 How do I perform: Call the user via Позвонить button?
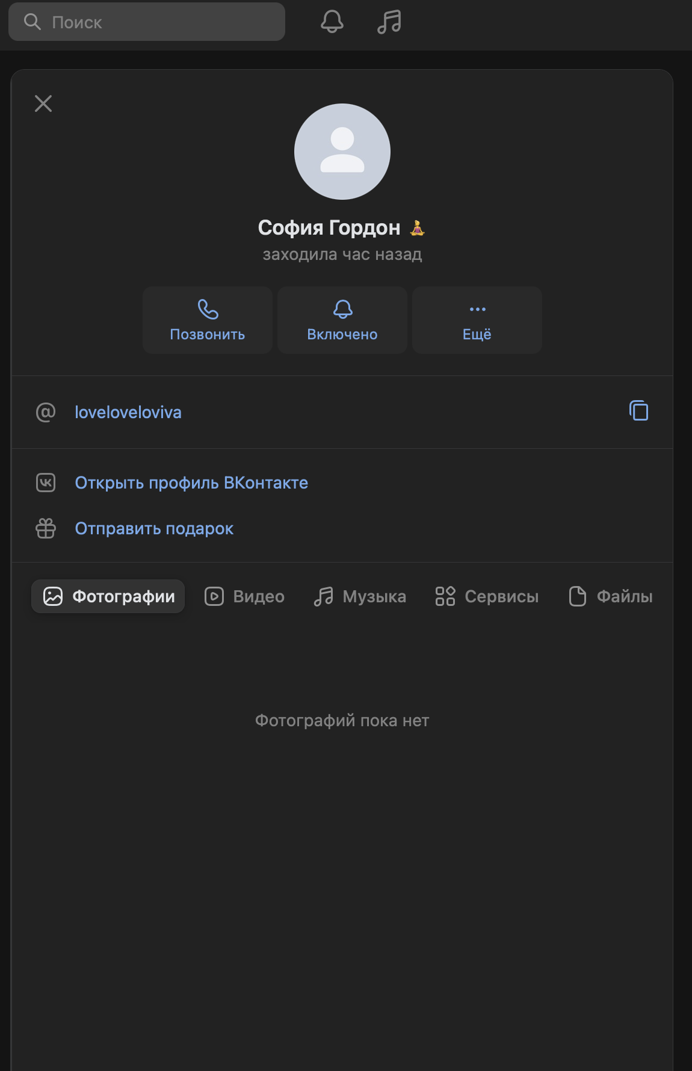(x=208, y=320)
